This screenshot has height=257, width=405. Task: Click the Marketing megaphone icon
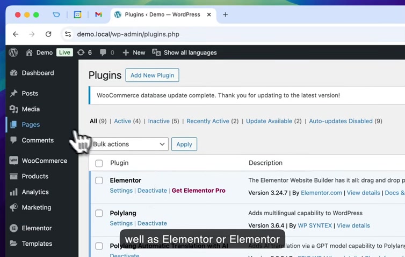13,207
